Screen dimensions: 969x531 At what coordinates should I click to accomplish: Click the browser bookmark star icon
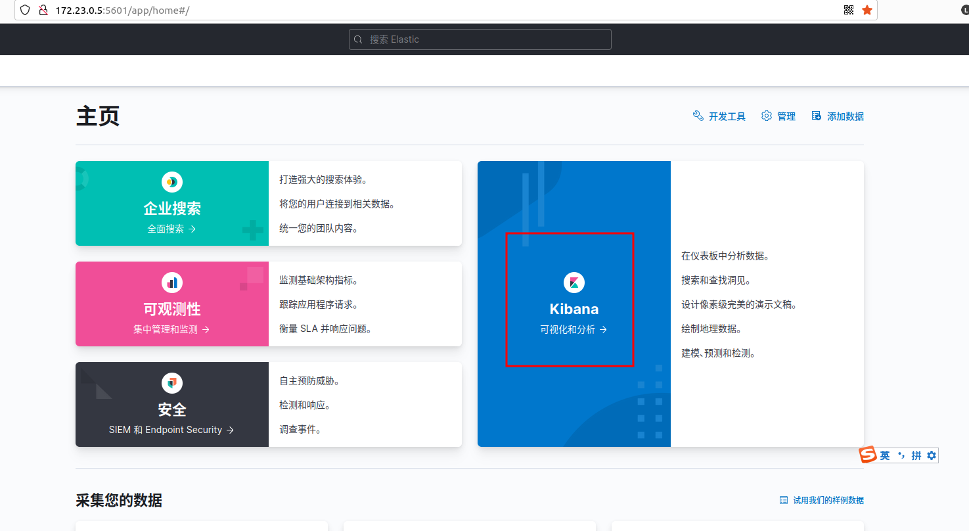pos(867,10)
